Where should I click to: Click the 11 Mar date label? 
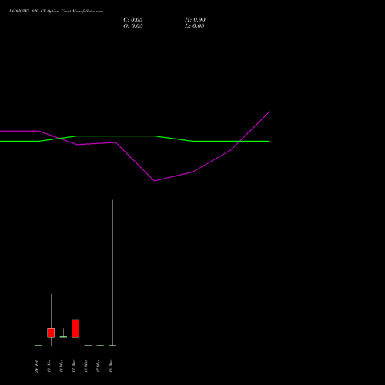tap(62, 366)
